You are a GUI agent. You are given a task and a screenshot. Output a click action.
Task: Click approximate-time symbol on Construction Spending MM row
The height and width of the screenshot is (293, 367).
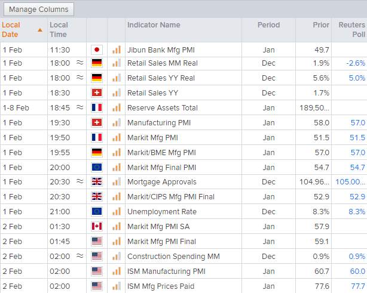[80, 256]
